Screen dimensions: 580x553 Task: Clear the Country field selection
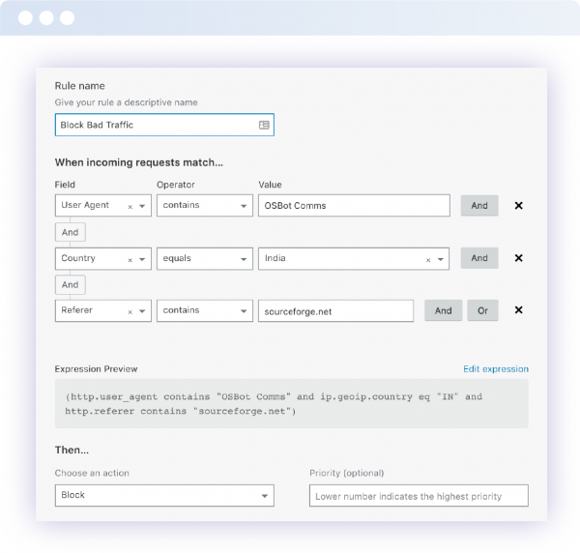[130, 260]
